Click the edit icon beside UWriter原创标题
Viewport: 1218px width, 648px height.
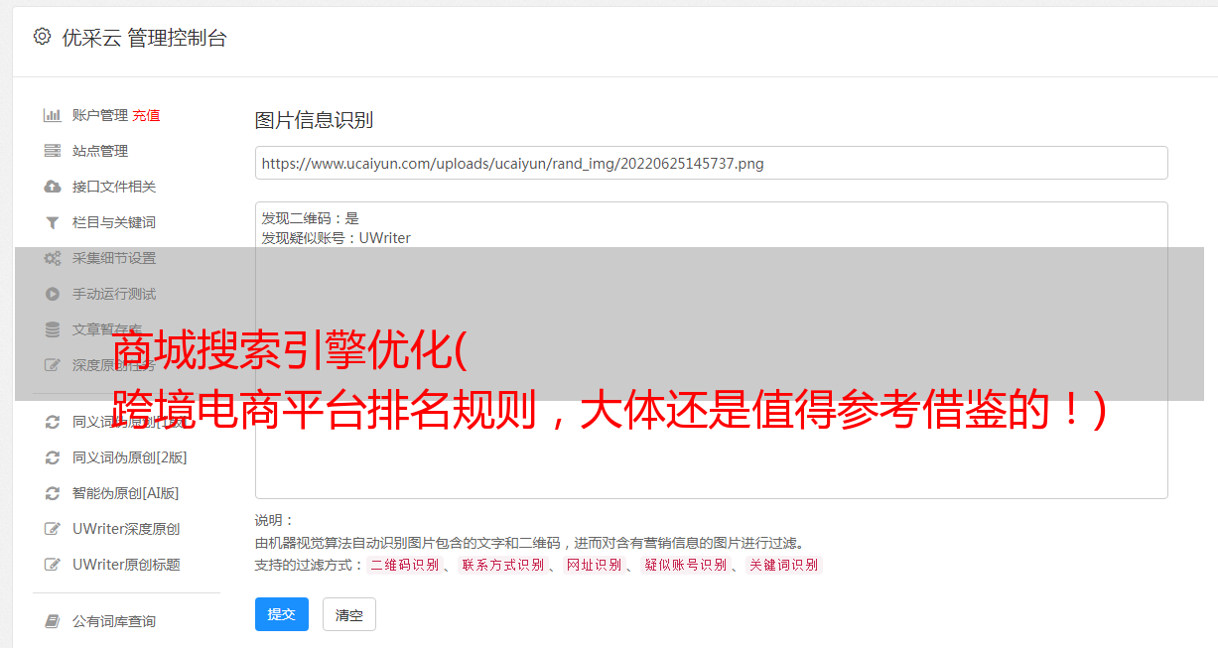[x=53, y=565]
